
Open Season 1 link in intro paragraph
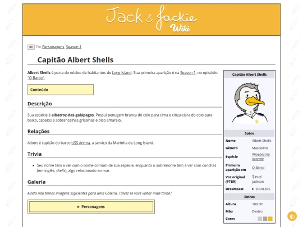188,73
